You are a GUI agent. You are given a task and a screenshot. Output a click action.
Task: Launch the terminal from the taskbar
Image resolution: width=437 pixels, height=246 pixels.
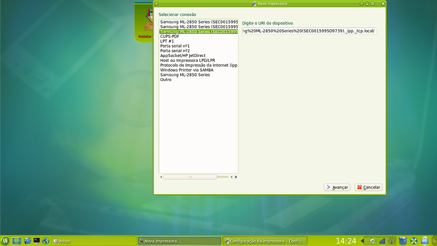click(37, 241)
